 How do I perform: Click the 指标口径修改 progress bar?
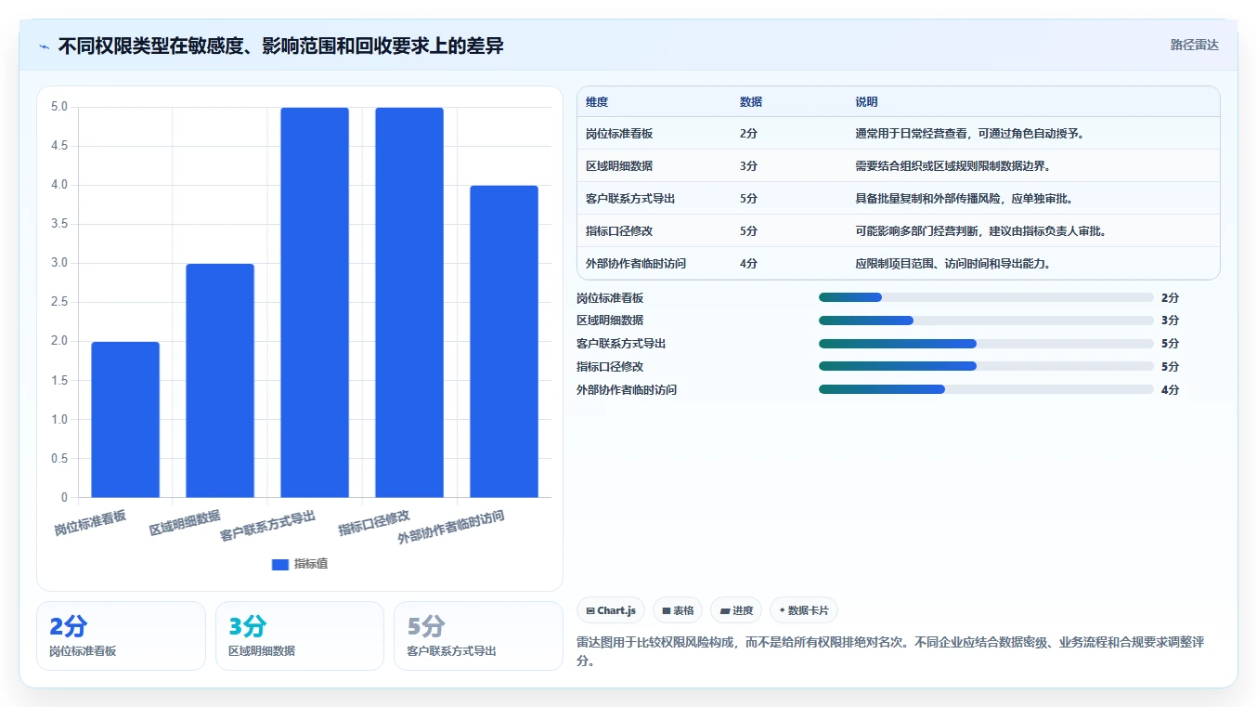tap(986, 366)
